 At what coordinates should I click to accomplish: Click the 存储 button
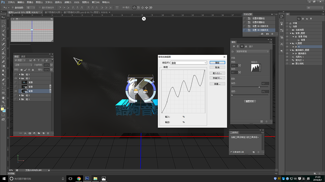(217, 78)
